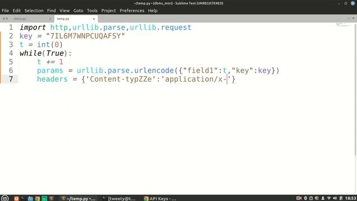Maximize the Sublime Text window
The width and height of the screenshot is (357, 201).
click(346, 3)
